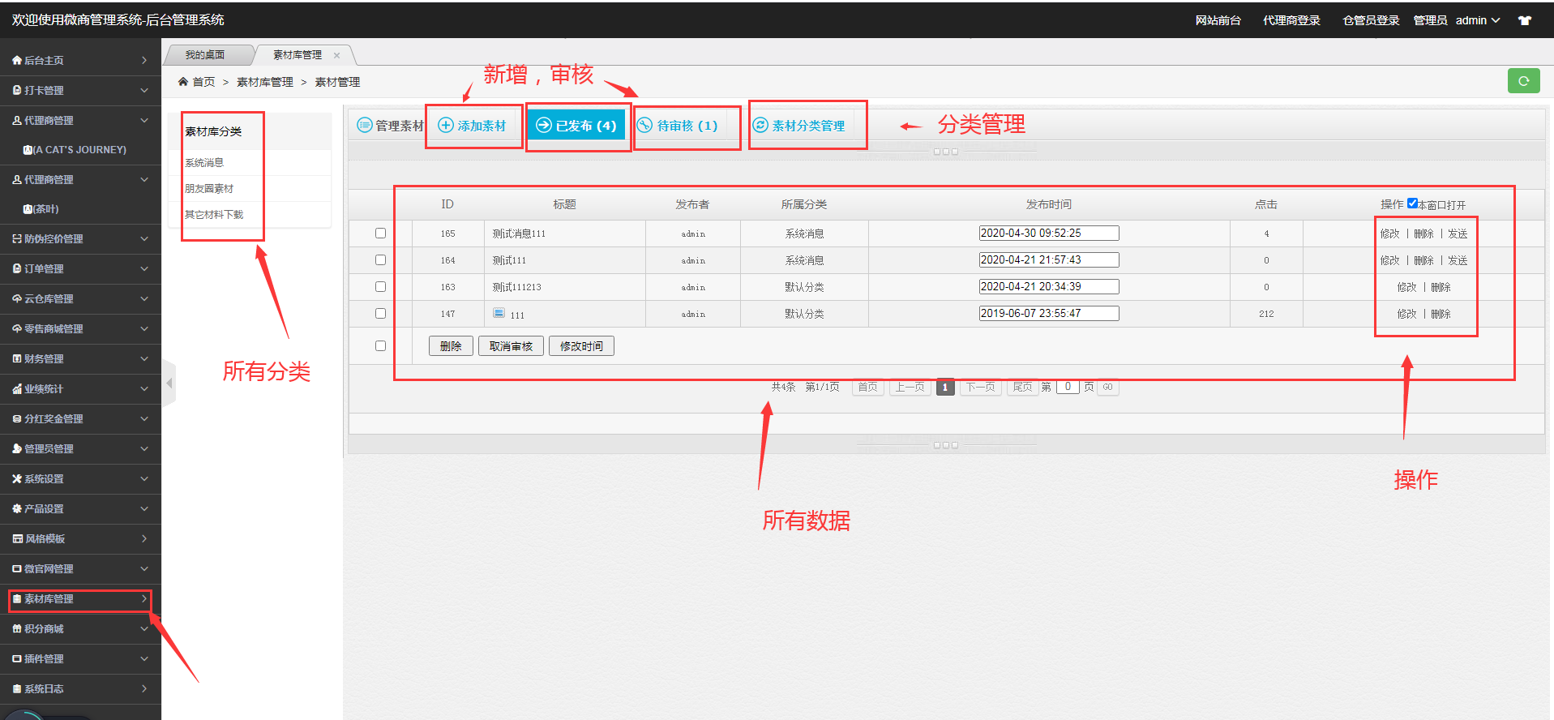This screenshot has width=1554, height=720.
Task: Click 删除 link for row 163
Action: click(1441, 287)
